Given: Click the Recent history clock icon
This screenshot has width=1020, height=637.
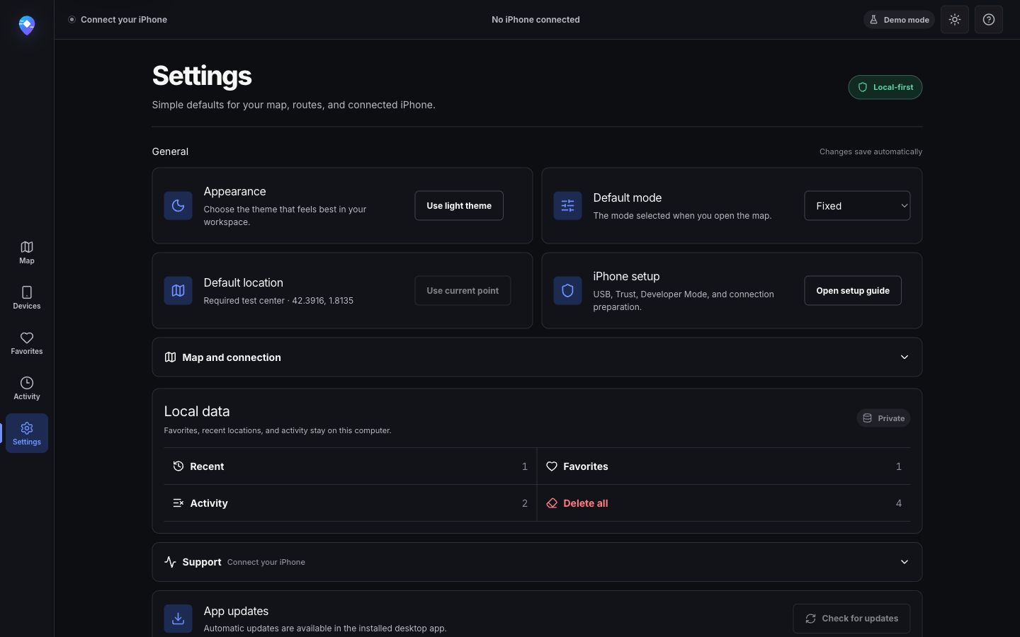Looking at the screenshot, I should click(178, 466).
